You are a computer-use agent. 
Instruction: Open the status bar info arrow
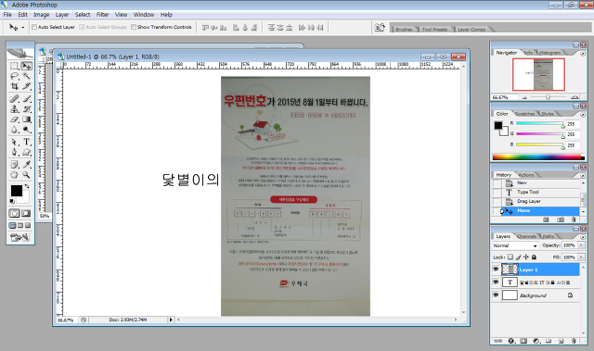(x=171, y=320)
